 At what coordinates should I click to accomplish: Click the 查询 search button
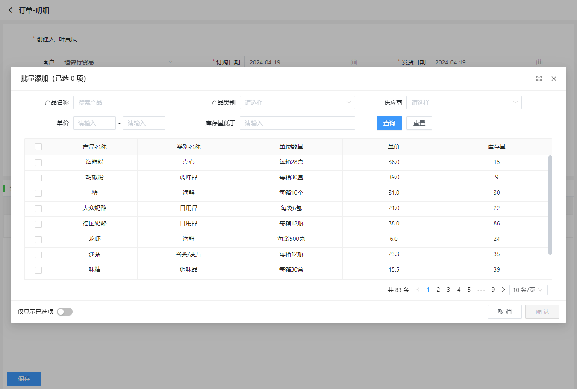point(389,123)
